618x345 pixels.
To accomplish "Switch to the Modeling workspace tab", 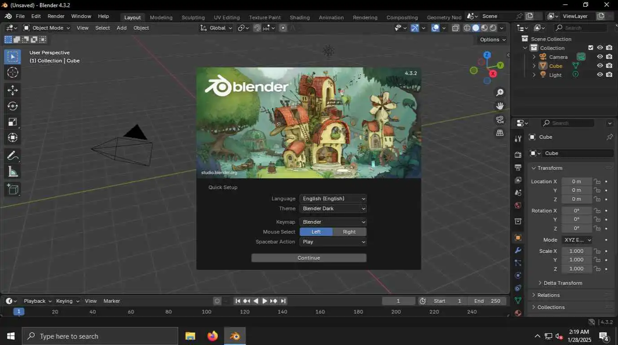I will [x=161, y=18].
